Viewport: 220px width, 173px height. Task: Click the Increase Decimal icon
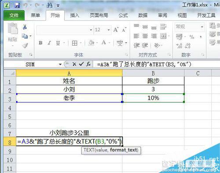pos(179,46)
